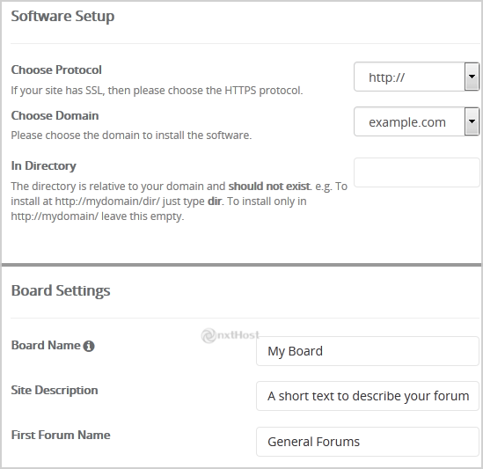Click the nxtHost watermark logo
Image resolution: width=483 pixels, height=469 pixels.
[231, 335]
